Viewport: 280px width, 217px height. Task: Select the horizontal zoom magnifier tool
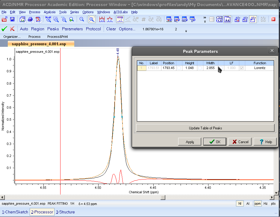coord(48,19)
